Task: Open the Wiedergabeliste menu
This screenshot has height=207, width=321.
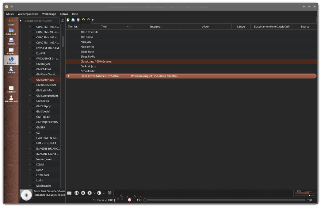Action: pos(28,14)
